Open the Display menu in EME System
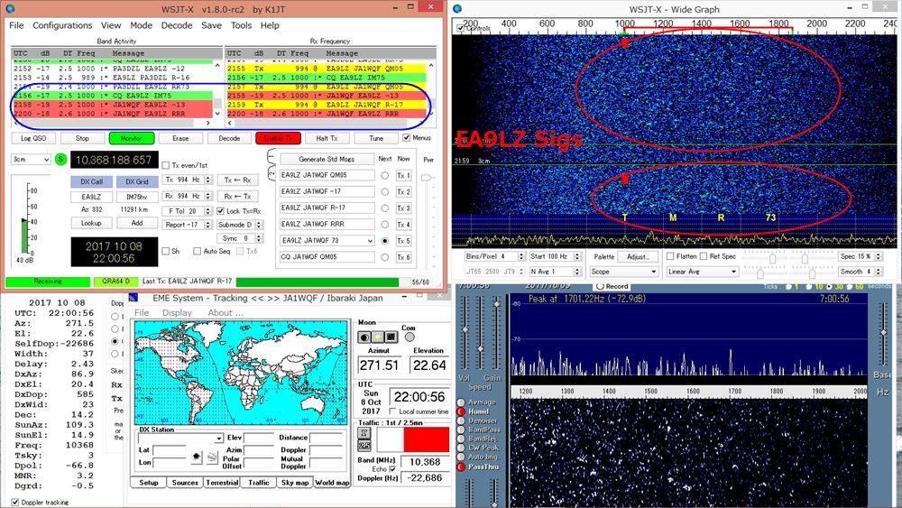Screen dimensions: 902x508 (177, 312)
